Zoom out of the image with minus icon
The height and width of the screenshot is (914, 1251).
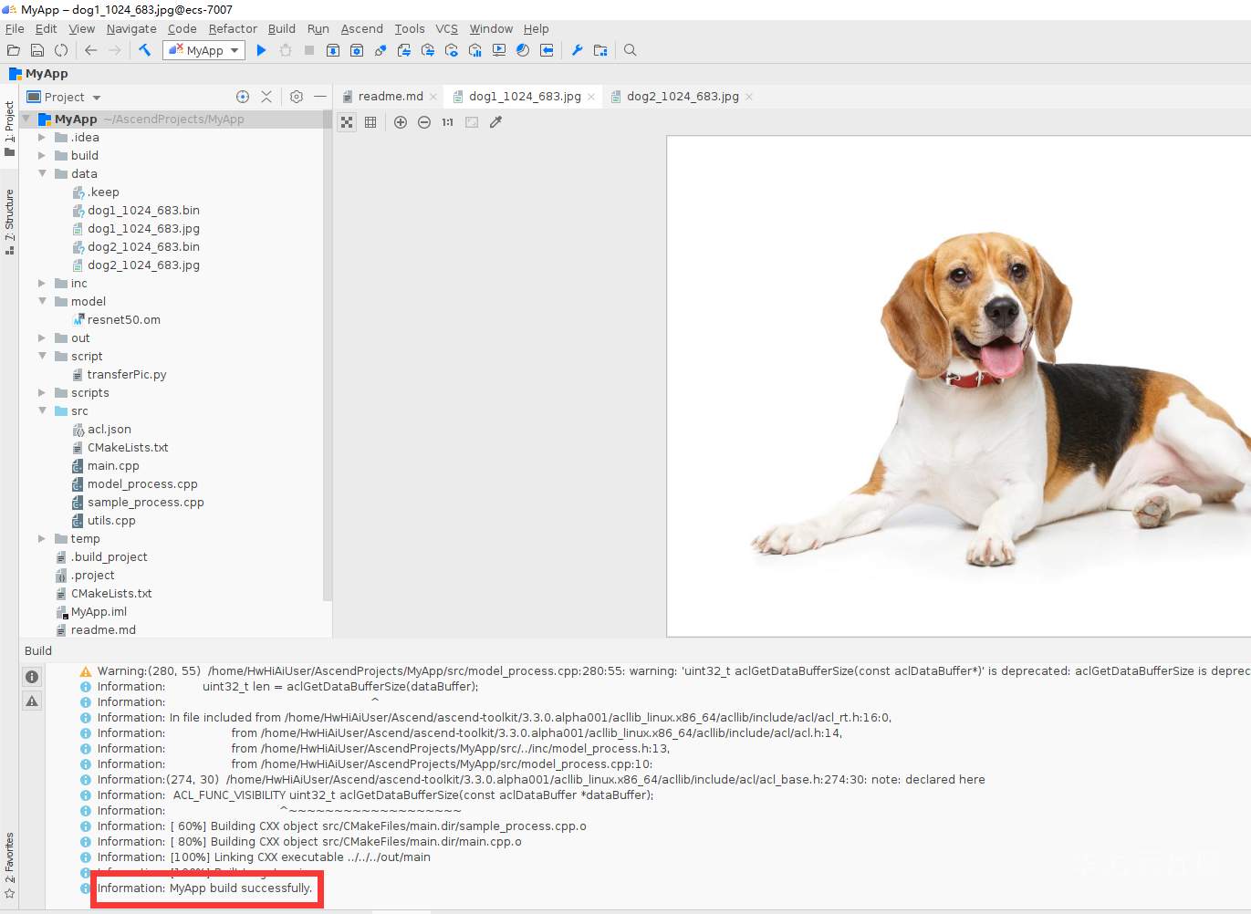[424, 122]
